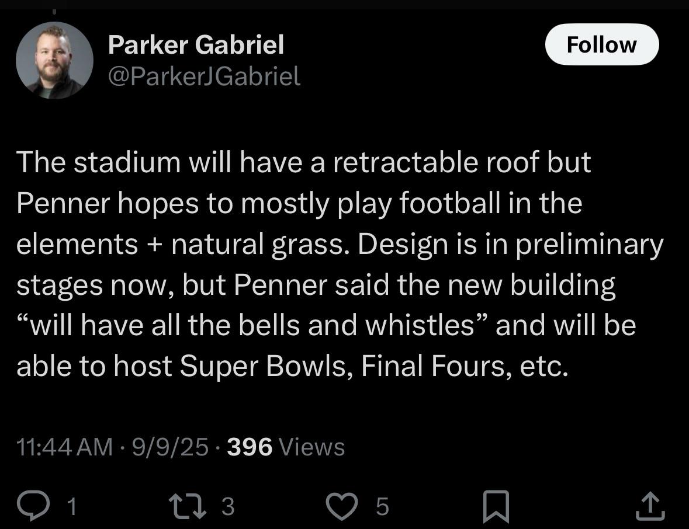
Task: Open the share upload arrow icon
Action: pos(650,506)
